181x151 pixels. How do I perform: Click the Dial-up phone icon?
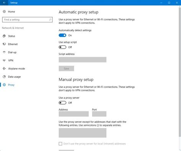point(4,52)
